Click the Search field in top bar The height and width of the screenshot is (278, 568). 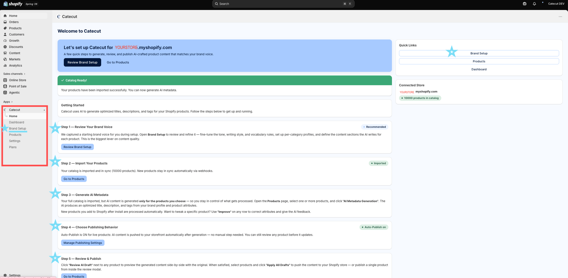283,4
